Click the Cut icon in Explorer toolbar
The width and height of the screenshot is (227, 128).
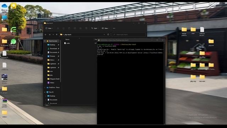click(x=58, y=28)
